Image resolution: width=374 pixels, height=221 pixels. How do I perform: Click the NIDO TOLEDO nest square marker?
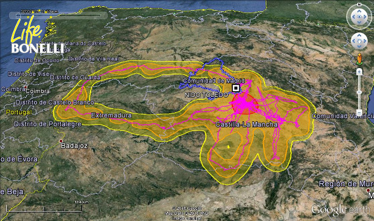(236, 88)
